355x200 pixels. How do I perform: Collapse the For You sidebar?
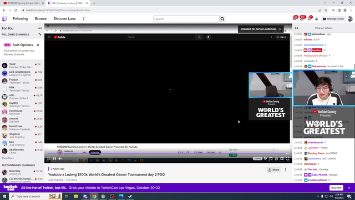(40, 28)
